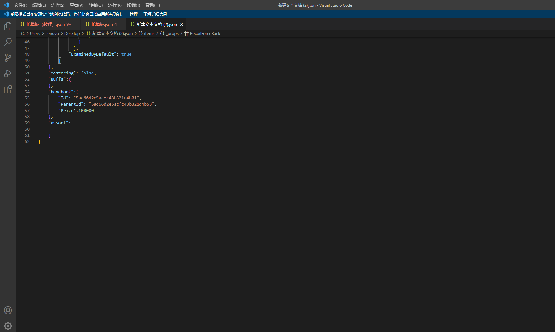Open the 选择(S) menu
The height and width of the screenshot is (332, 555).
pos(58,5)
